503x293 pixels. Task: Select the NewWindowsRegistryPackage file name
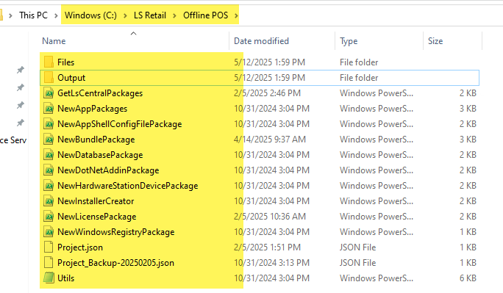(115, 232)
